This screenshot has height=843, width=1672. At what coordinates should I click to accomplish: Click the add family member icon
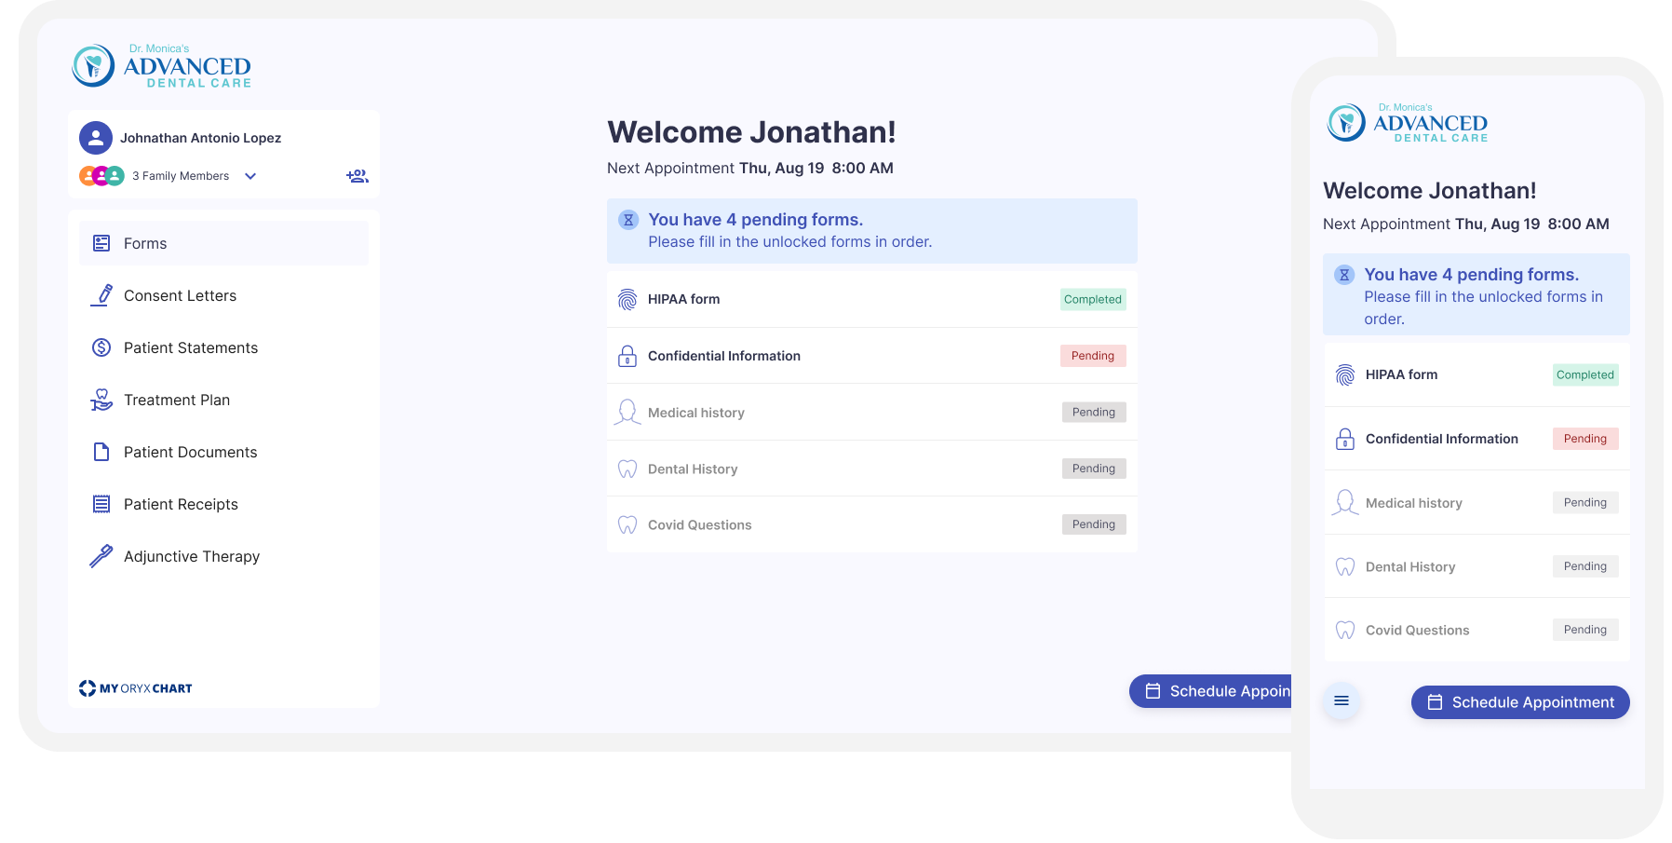tap(357, 176)
